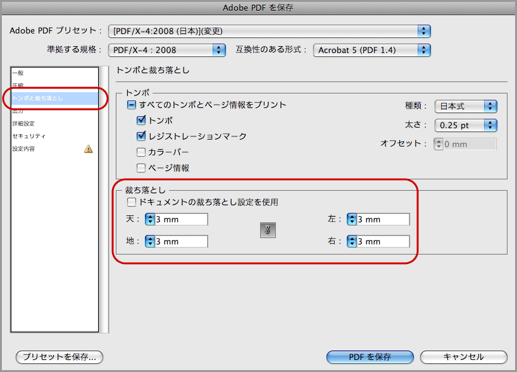The image size is (517, 372).
Task: Click the 天 bleed stepper arrows
Action: coord(150,219)
